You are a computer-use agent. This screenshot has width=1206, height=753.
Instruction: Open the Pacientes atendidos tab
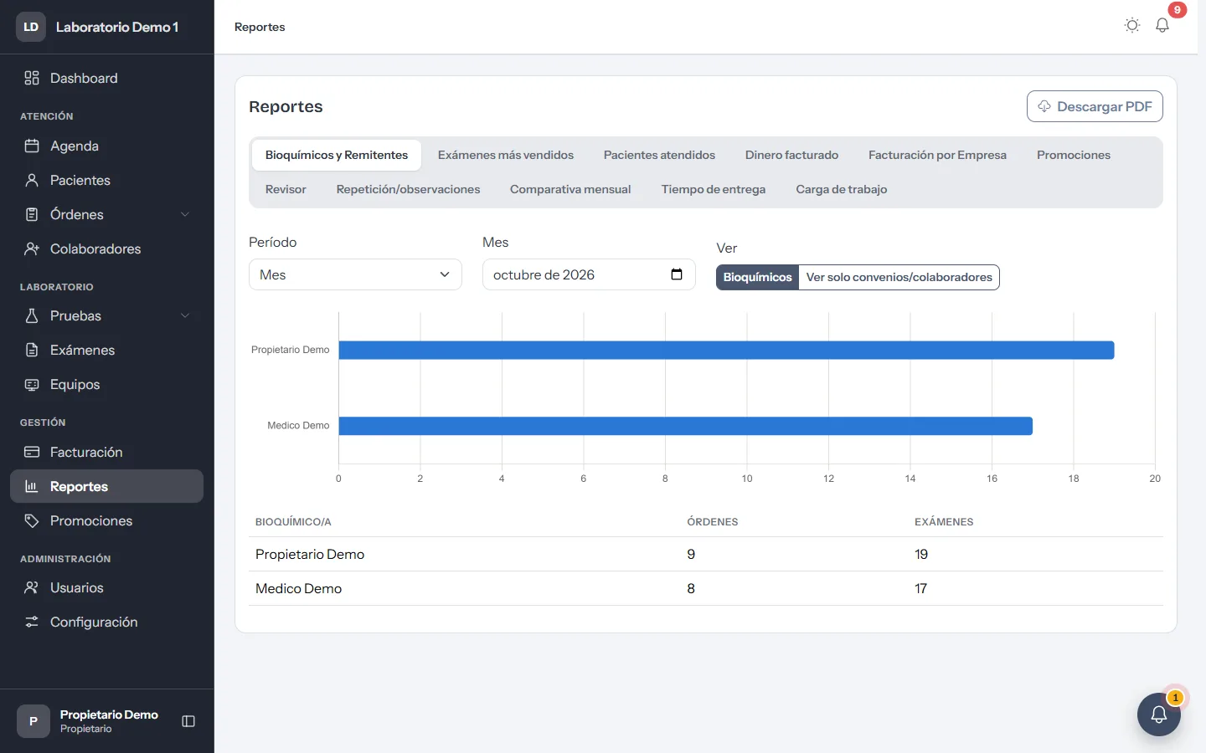[659, 155]
